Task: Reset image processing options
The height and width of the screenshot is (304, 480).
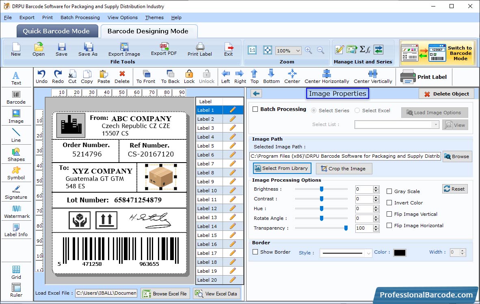Action: 454,189
